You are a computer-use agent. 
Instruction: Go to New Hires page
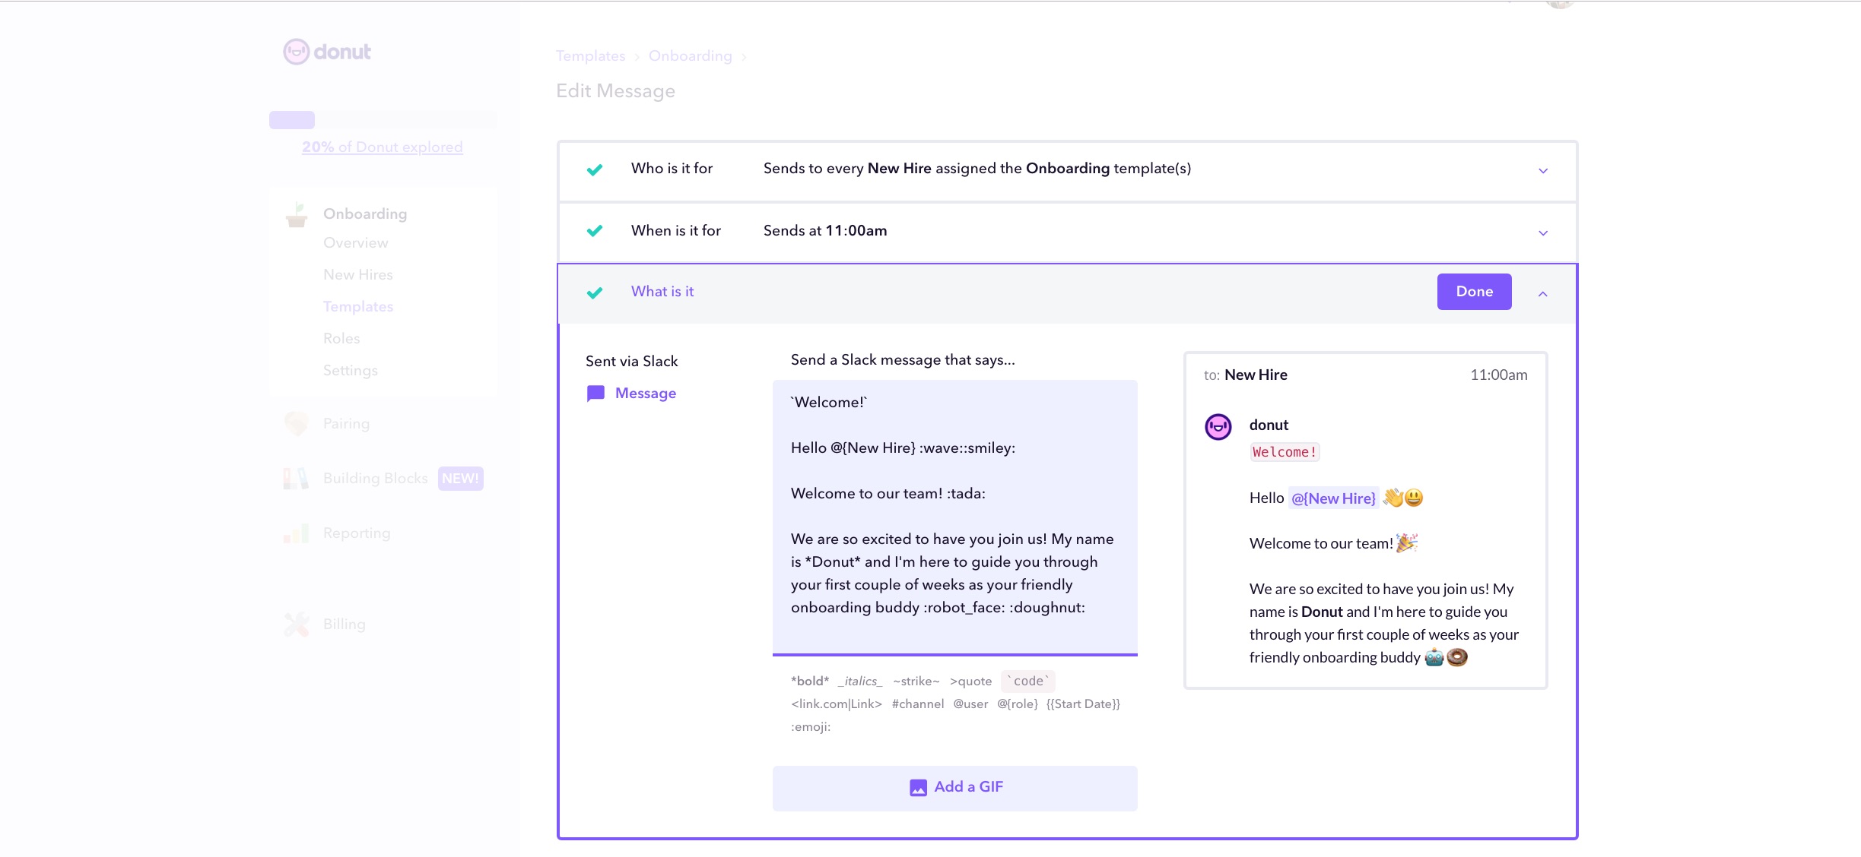[358, 275]
